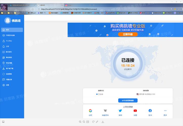
Task: Click the crown icon 升级至专业版
Action: [4, 35]
